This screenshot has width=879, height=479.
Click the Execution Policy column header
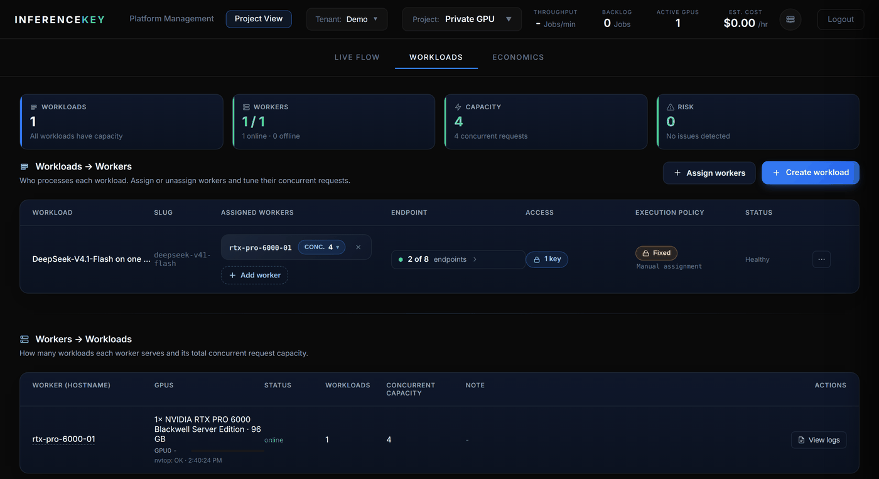coord(669,213)
